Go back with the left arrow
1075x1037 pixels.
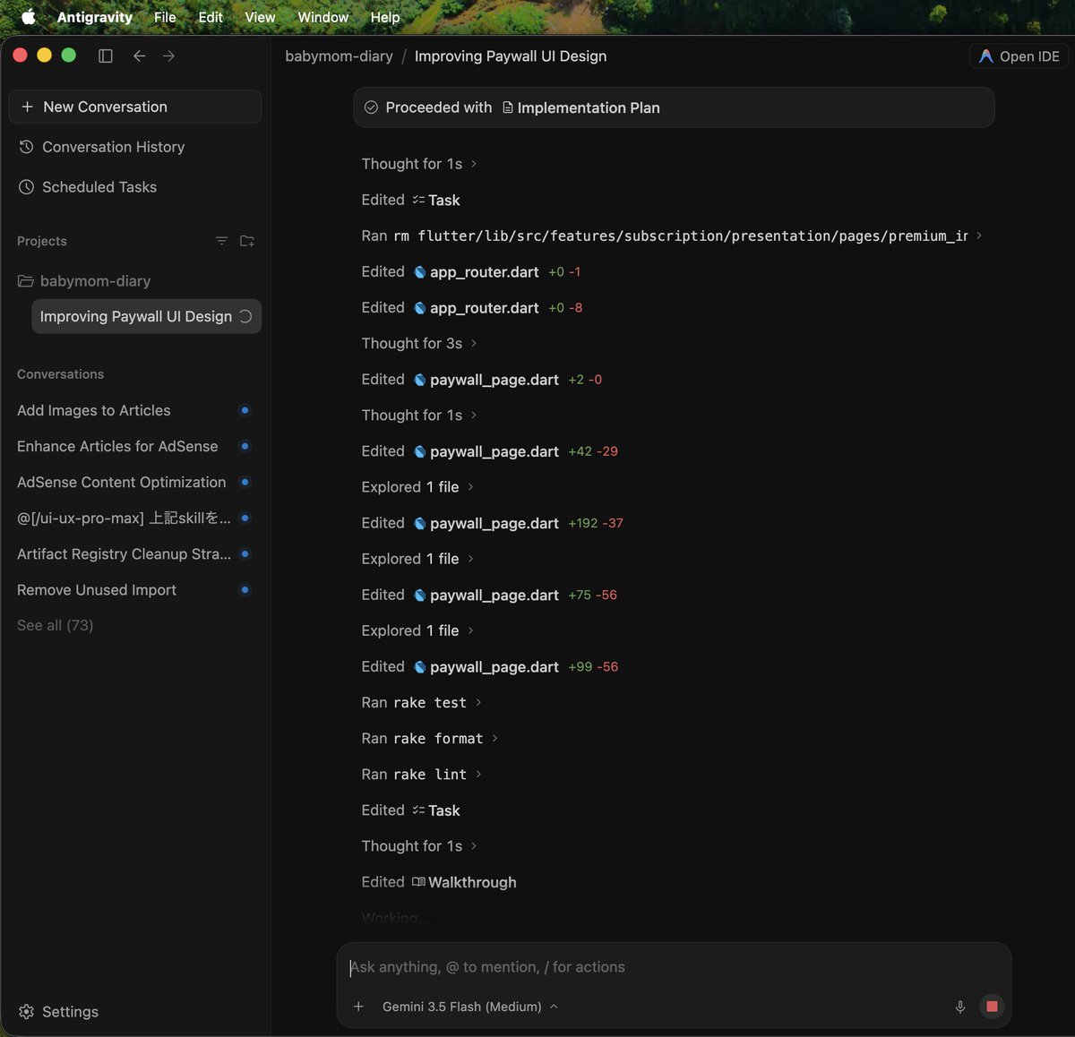tap(139, 56)
